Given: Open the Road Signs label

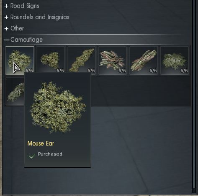Looking at the screenshot, I should (25, 6).
